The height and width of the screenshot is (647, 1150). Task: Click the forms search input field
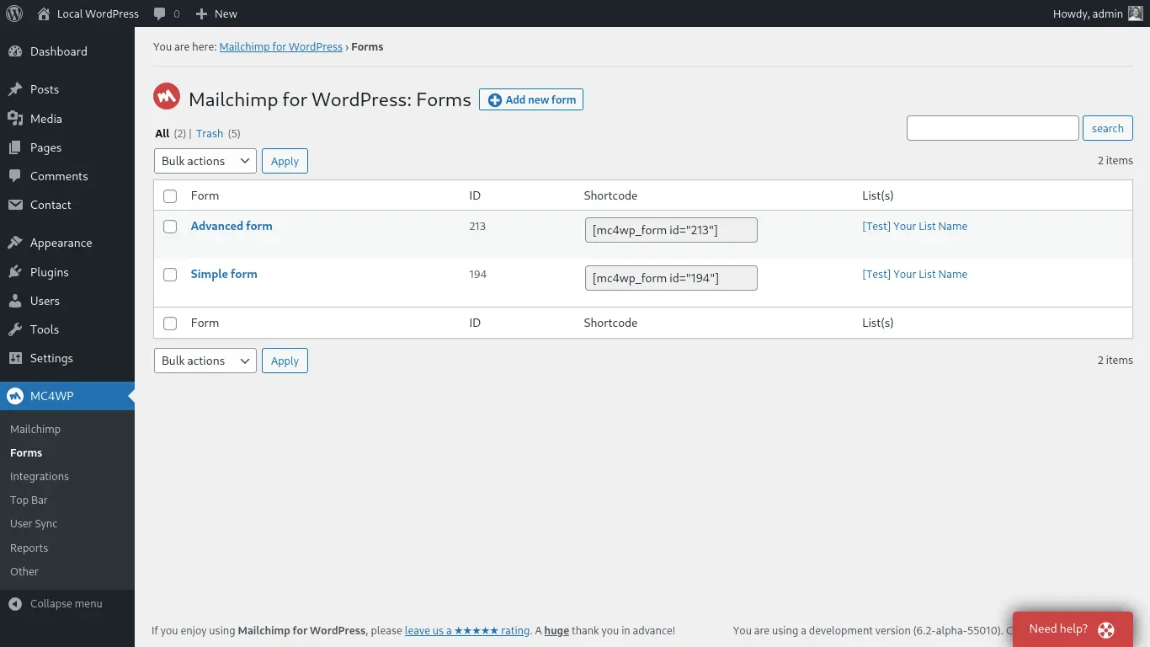coord(992,128)
